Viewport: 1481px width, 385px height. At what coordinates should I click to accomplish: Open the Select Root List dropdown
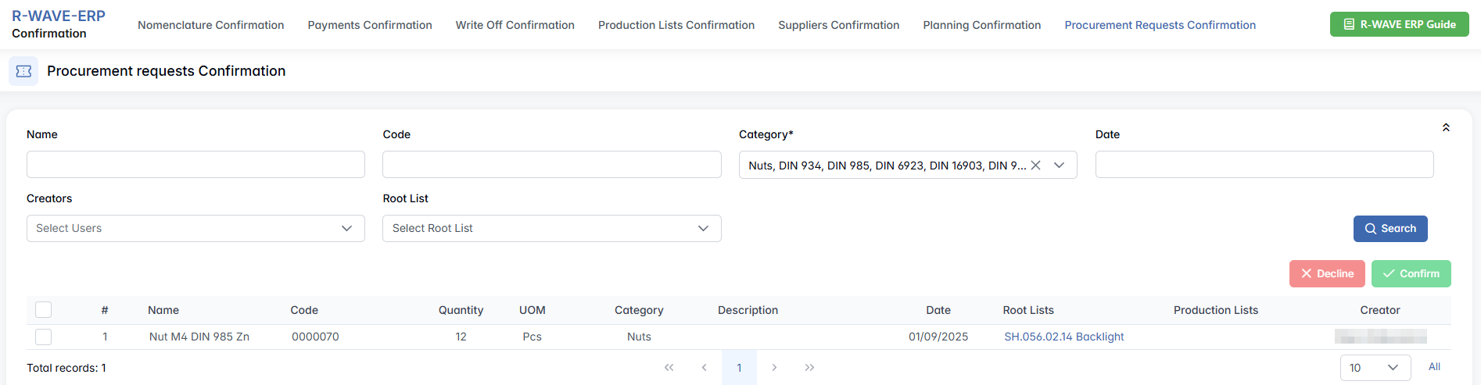point(551,228)
